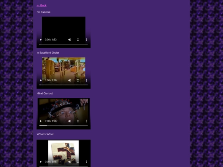The image size is (223, 167).
Task: Click the '0:00 / 3:16' time display
Action: coord(51,162)
